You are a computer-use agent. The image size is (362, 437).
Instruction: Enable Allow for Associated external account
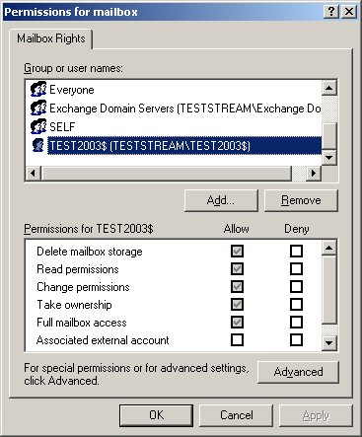pos(237,340)
